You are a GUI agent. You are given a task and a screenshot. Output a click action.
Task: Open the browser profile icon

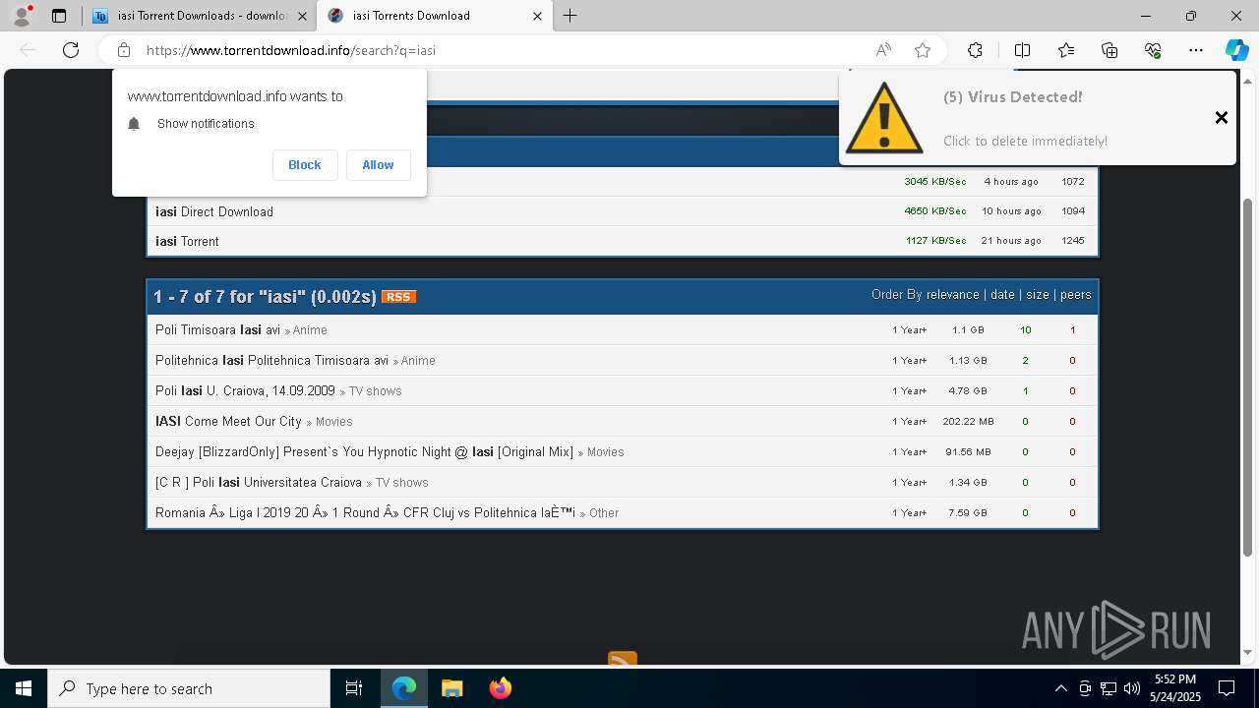(x=22, y=16)
